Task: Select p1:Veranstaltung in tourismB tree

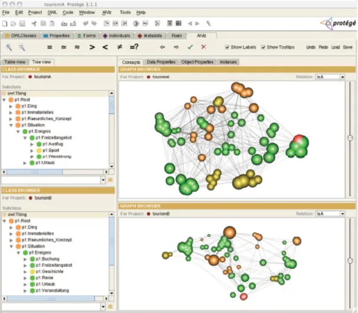Action: pyautogui.click(x=53, y=291)
